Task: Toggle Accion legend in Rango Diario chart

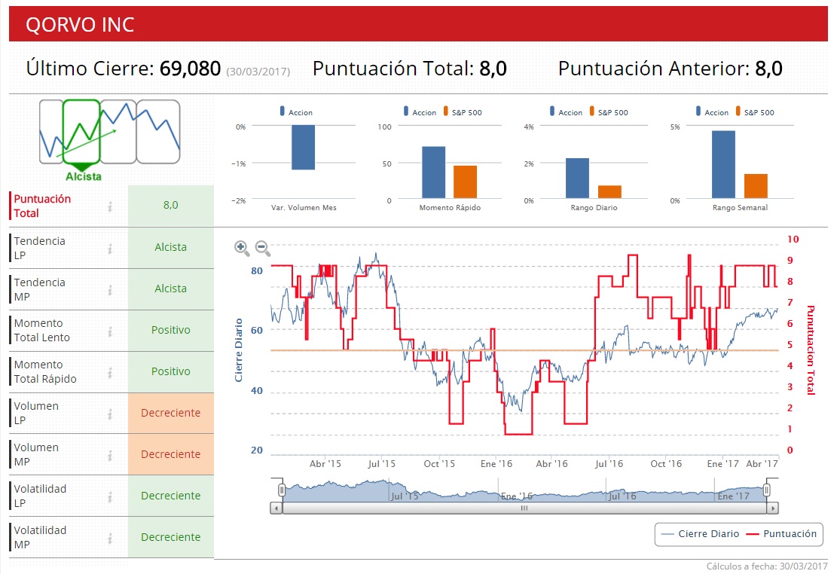Action: click(566, 112)
